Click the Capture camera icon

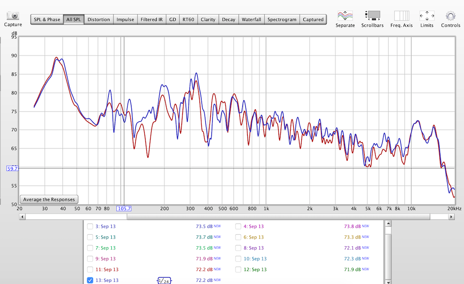point(13,16)
